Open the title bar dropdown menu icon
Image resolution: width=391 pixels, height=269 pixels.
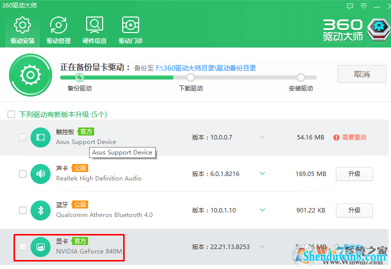[x=364, y=6]
